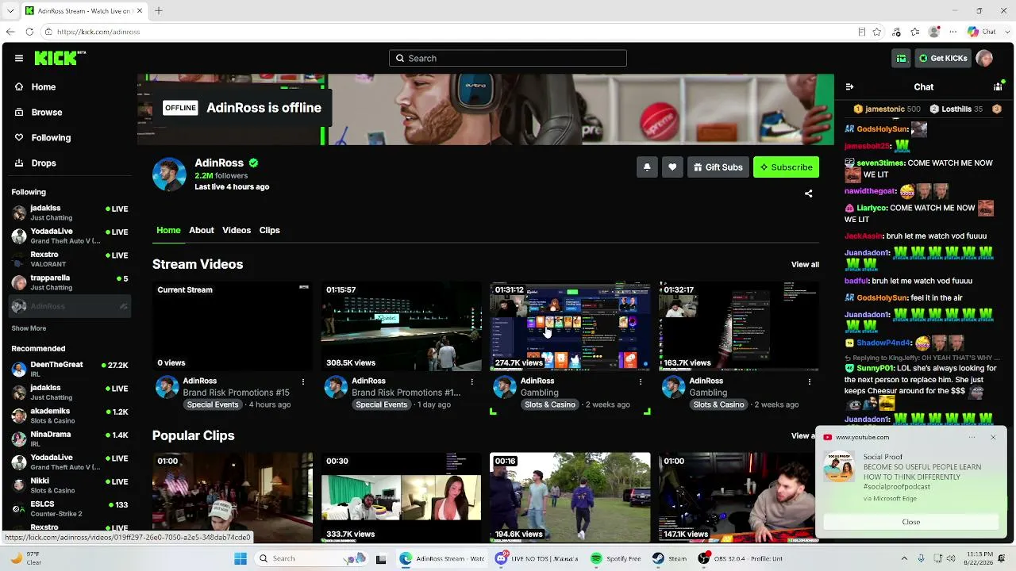Select the channel Home tab

click(x=168, y=230)
